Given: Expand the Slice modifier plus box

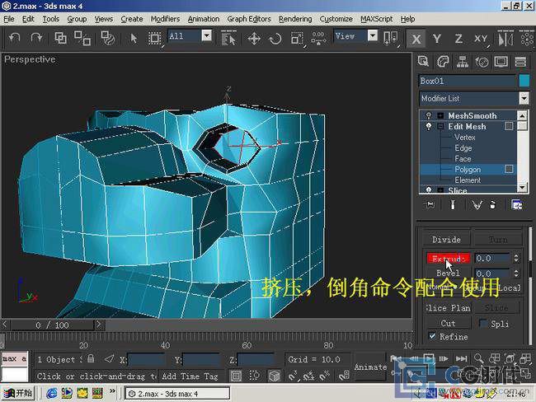Looking at the screenshot, I should point(440,190).
